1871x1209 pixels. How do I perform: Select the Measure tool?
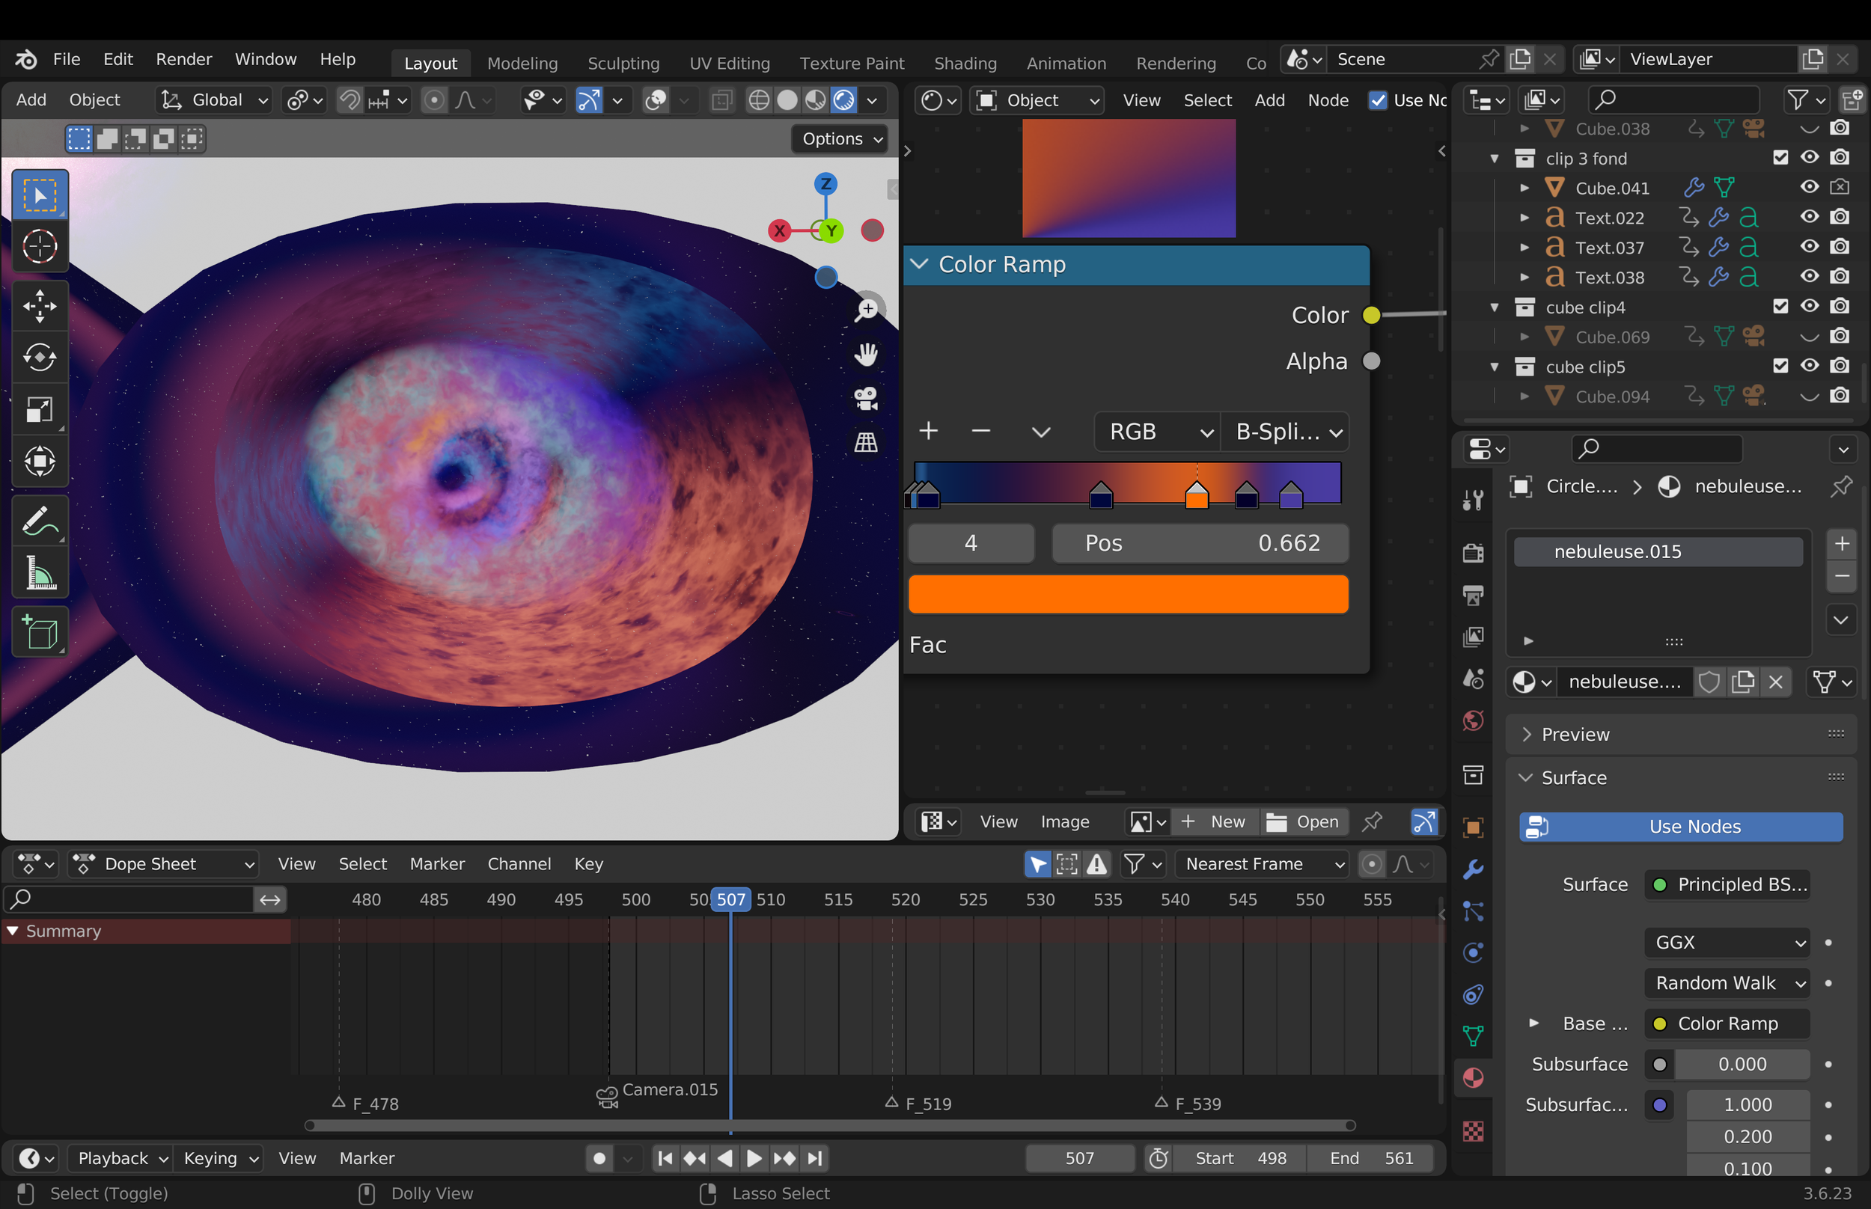[39, 572]
